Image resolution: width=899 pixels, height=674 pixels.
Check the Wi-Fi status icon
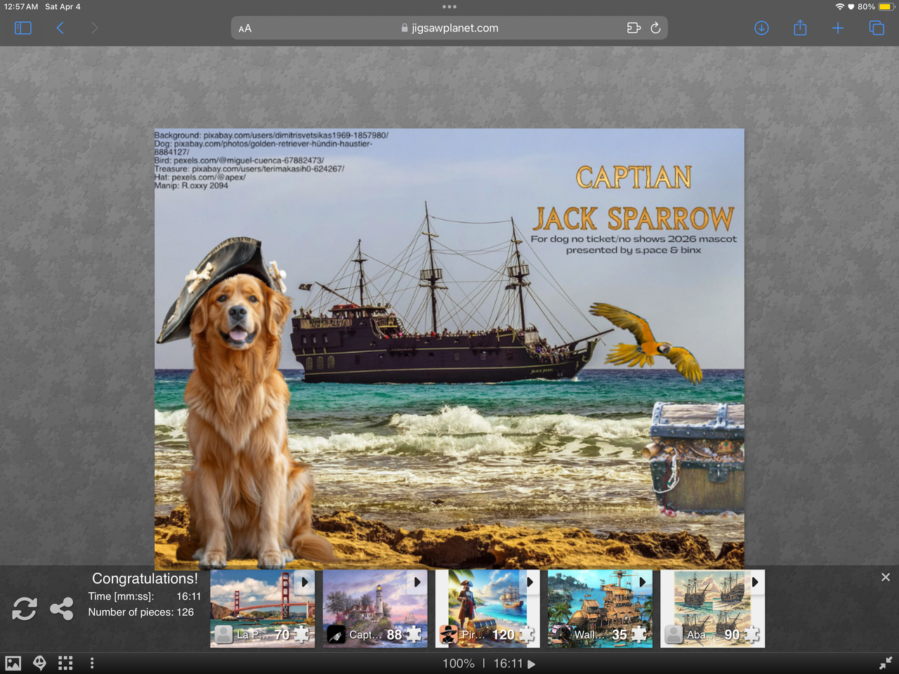(839, 6)
